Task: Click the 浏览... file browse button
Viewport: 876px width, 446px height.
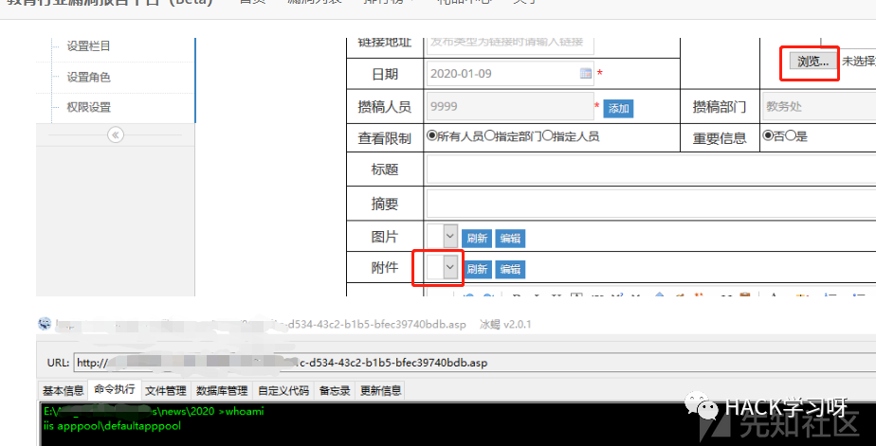Action: coord(812,62)
